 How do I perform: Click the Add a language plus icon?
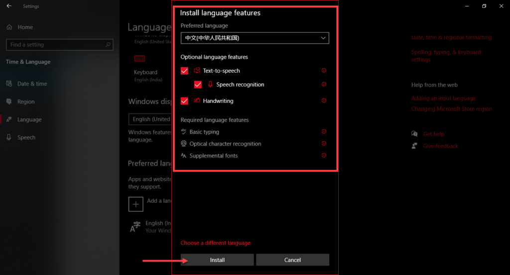[x=135, y=204]
